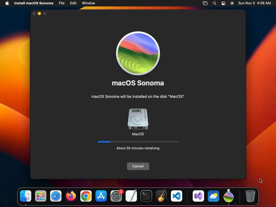Minimize the installer window with yellow button
Image resolution: width=276 pixels, height=207 pixels.
pyautogui.click(x=39, y=13)
